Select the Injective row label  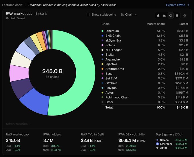(111, 64)
